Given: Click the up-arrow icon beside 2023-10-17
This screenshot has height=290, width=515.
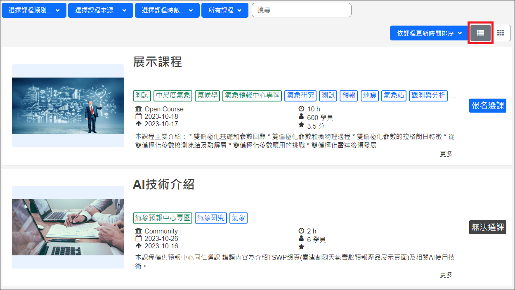Looking at the screenshot, I should tap(138, 124).
